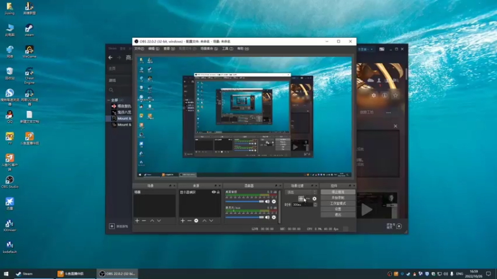Mute first mixer channel speaker icon
497x279 pixels.
(x=267, y=201)
